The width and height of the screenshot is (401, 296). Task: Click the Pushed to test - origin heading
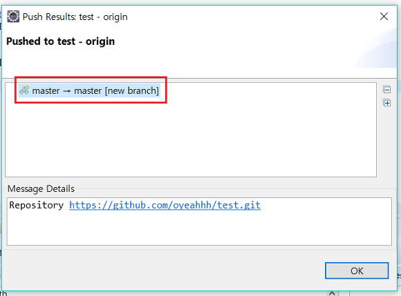pos(60,41)
